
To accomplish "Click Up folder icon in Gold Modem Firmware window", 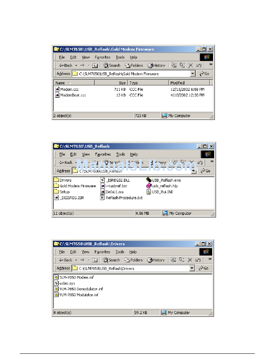I will 95,66.
